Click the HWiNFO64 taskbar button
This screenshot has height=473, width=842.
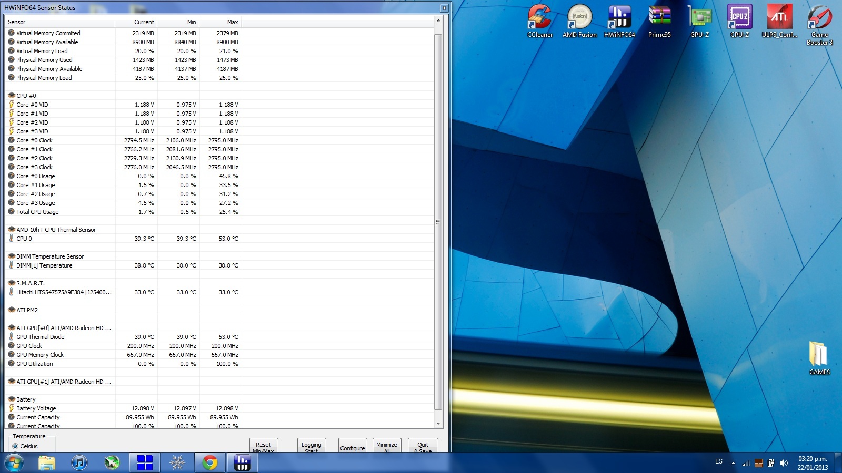[x=242, y=462]
